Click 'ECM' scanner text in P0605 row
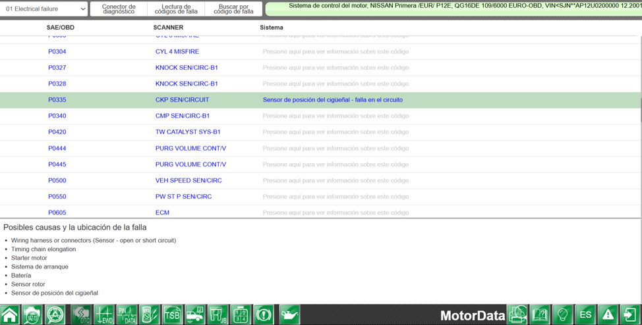 [x=162, y=212]
